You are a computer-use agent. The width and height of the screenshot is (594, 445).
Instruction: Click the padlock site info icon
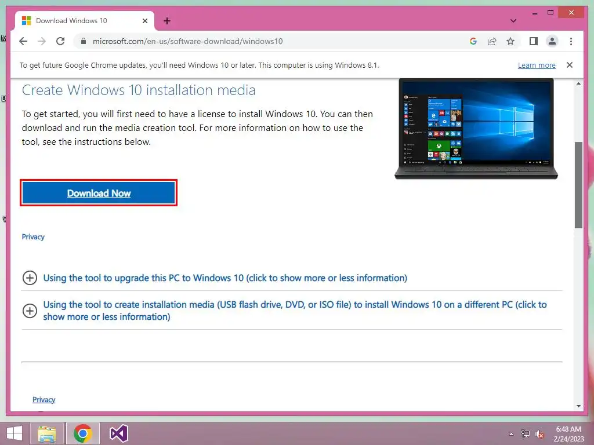(x=84, y=41)
